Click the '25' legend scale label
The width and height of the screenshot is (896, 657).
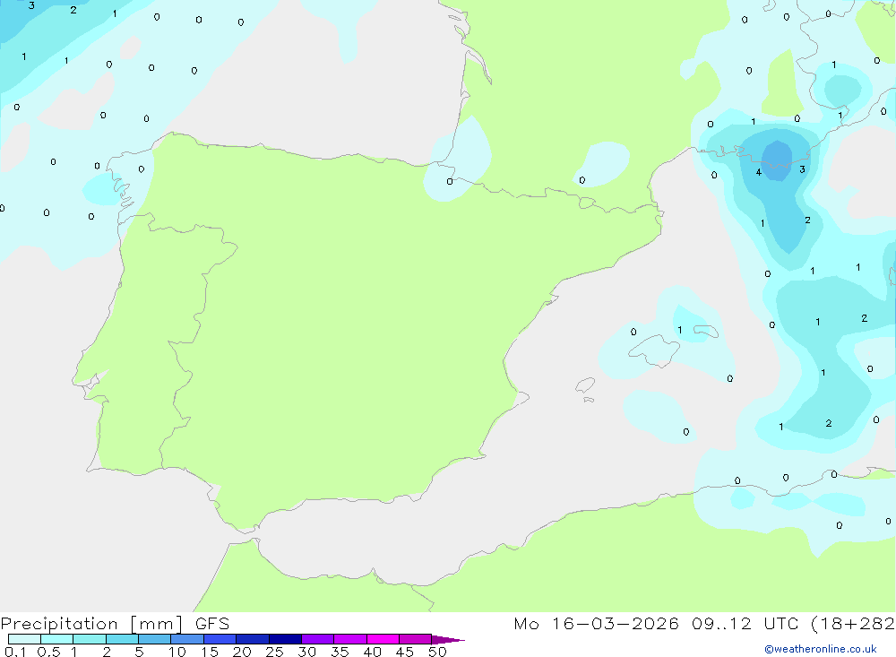pyautogui.click(x=275, y=652)
